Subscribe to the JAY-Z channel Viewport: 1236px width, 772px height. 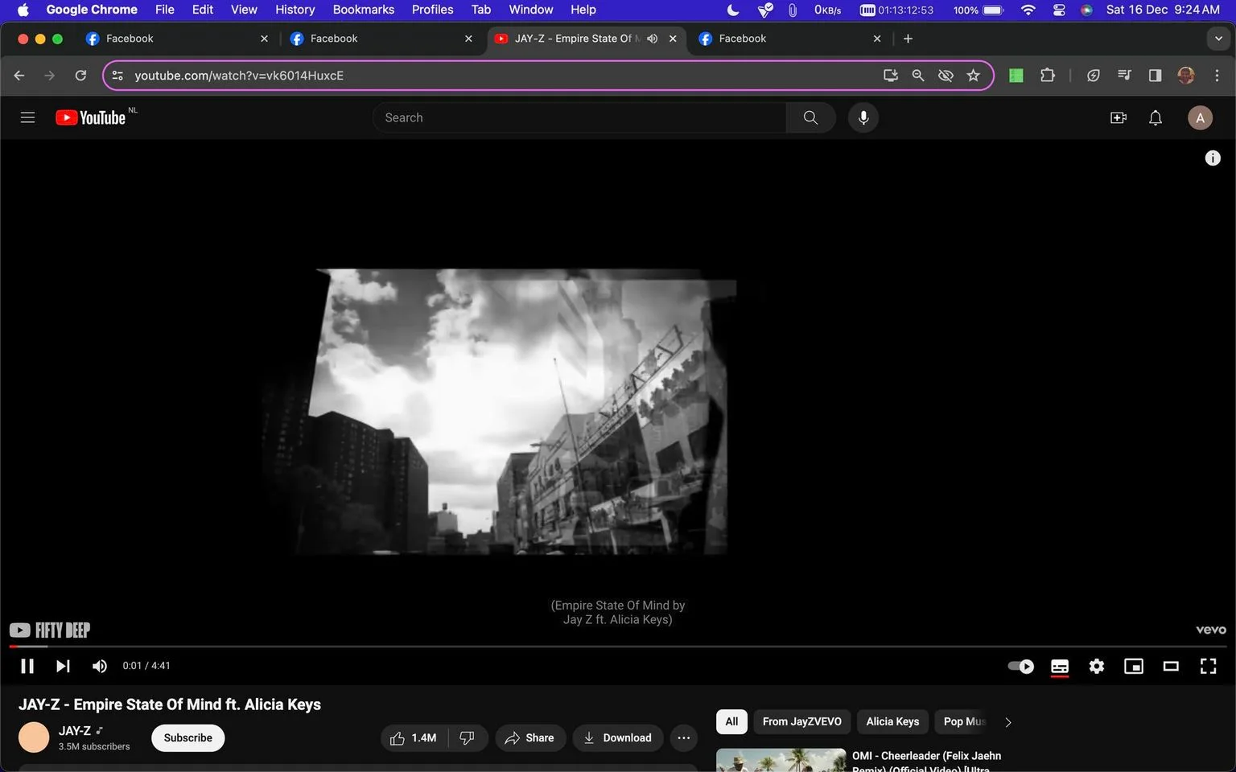pos(187,737)
